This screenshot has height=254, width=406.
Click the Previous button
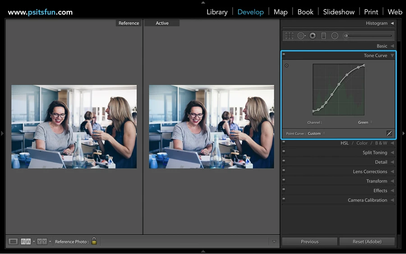[x=309, y=241]
